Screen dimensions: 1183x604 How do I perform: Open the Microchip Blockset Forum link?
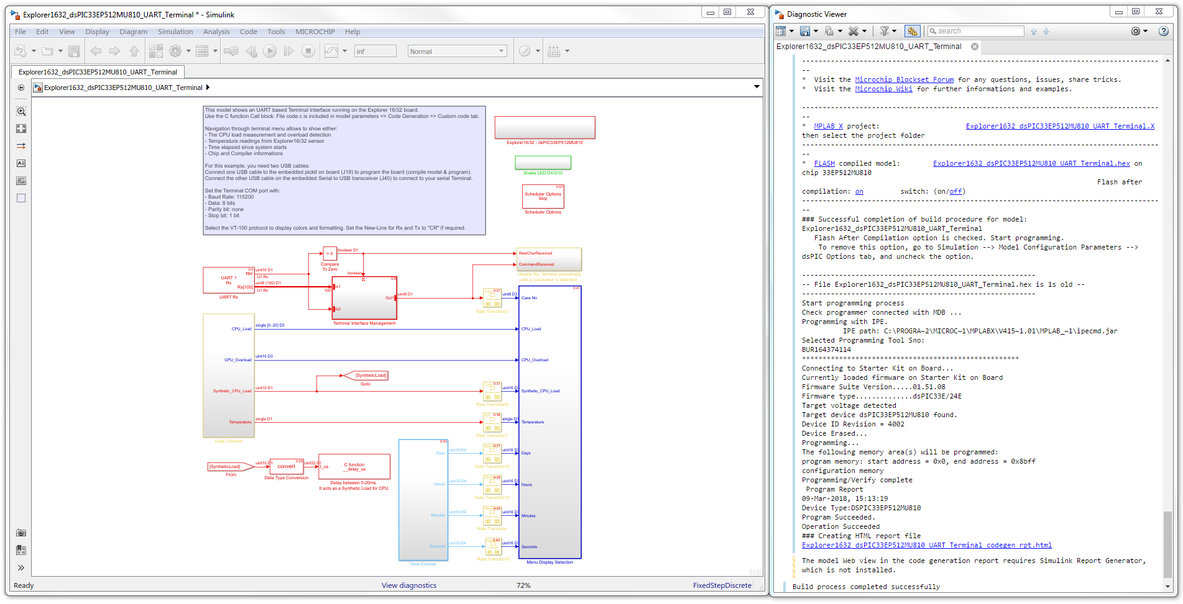[x=904, y=79]
